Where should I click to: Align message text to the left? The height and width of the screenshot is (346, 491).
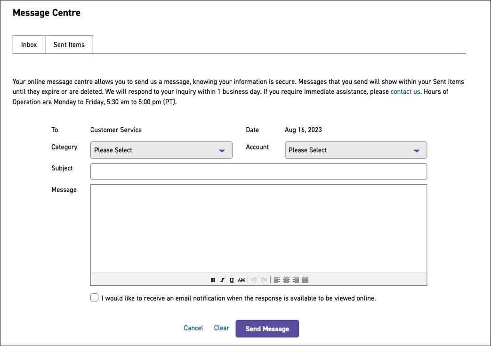tap(277, 280)
